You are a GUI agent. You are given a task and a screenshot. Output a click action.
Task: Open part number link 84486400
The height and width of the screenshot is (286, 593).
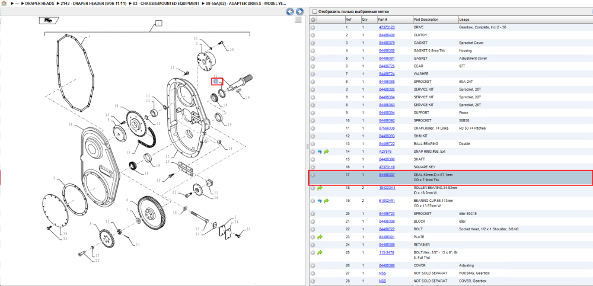[387, 35]
